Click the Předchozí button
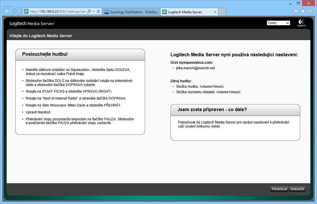The image size is (317, 204). [x=279, y=189]
